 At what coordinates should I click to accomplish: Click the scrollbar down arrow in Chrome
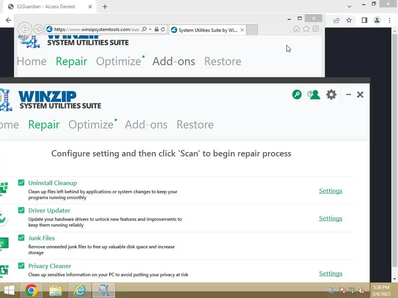coord(395,279)
